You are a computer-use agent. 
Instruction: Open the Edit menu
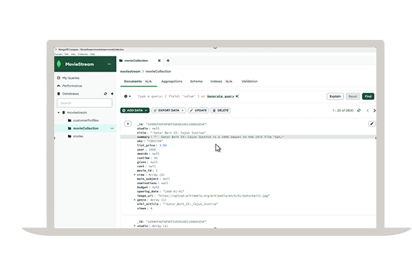(67, 54)
